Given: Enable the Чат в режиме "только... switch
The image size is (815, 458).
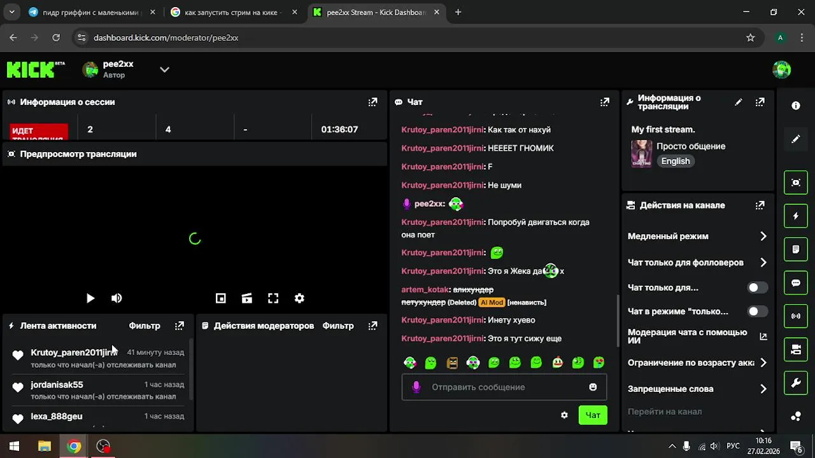Looking at the screenshot, I should pos(757,312).
